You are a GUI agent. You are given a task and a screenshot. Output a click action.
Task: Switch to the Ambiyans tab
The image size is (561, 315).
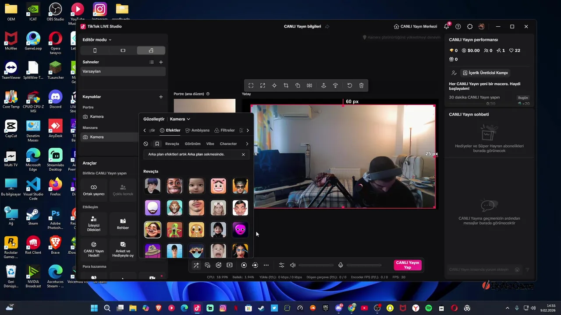(x=197, y=130)
